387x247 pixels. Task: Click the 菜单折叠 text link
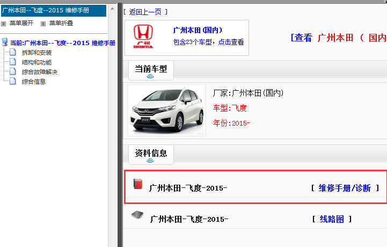tap(61, 23)
